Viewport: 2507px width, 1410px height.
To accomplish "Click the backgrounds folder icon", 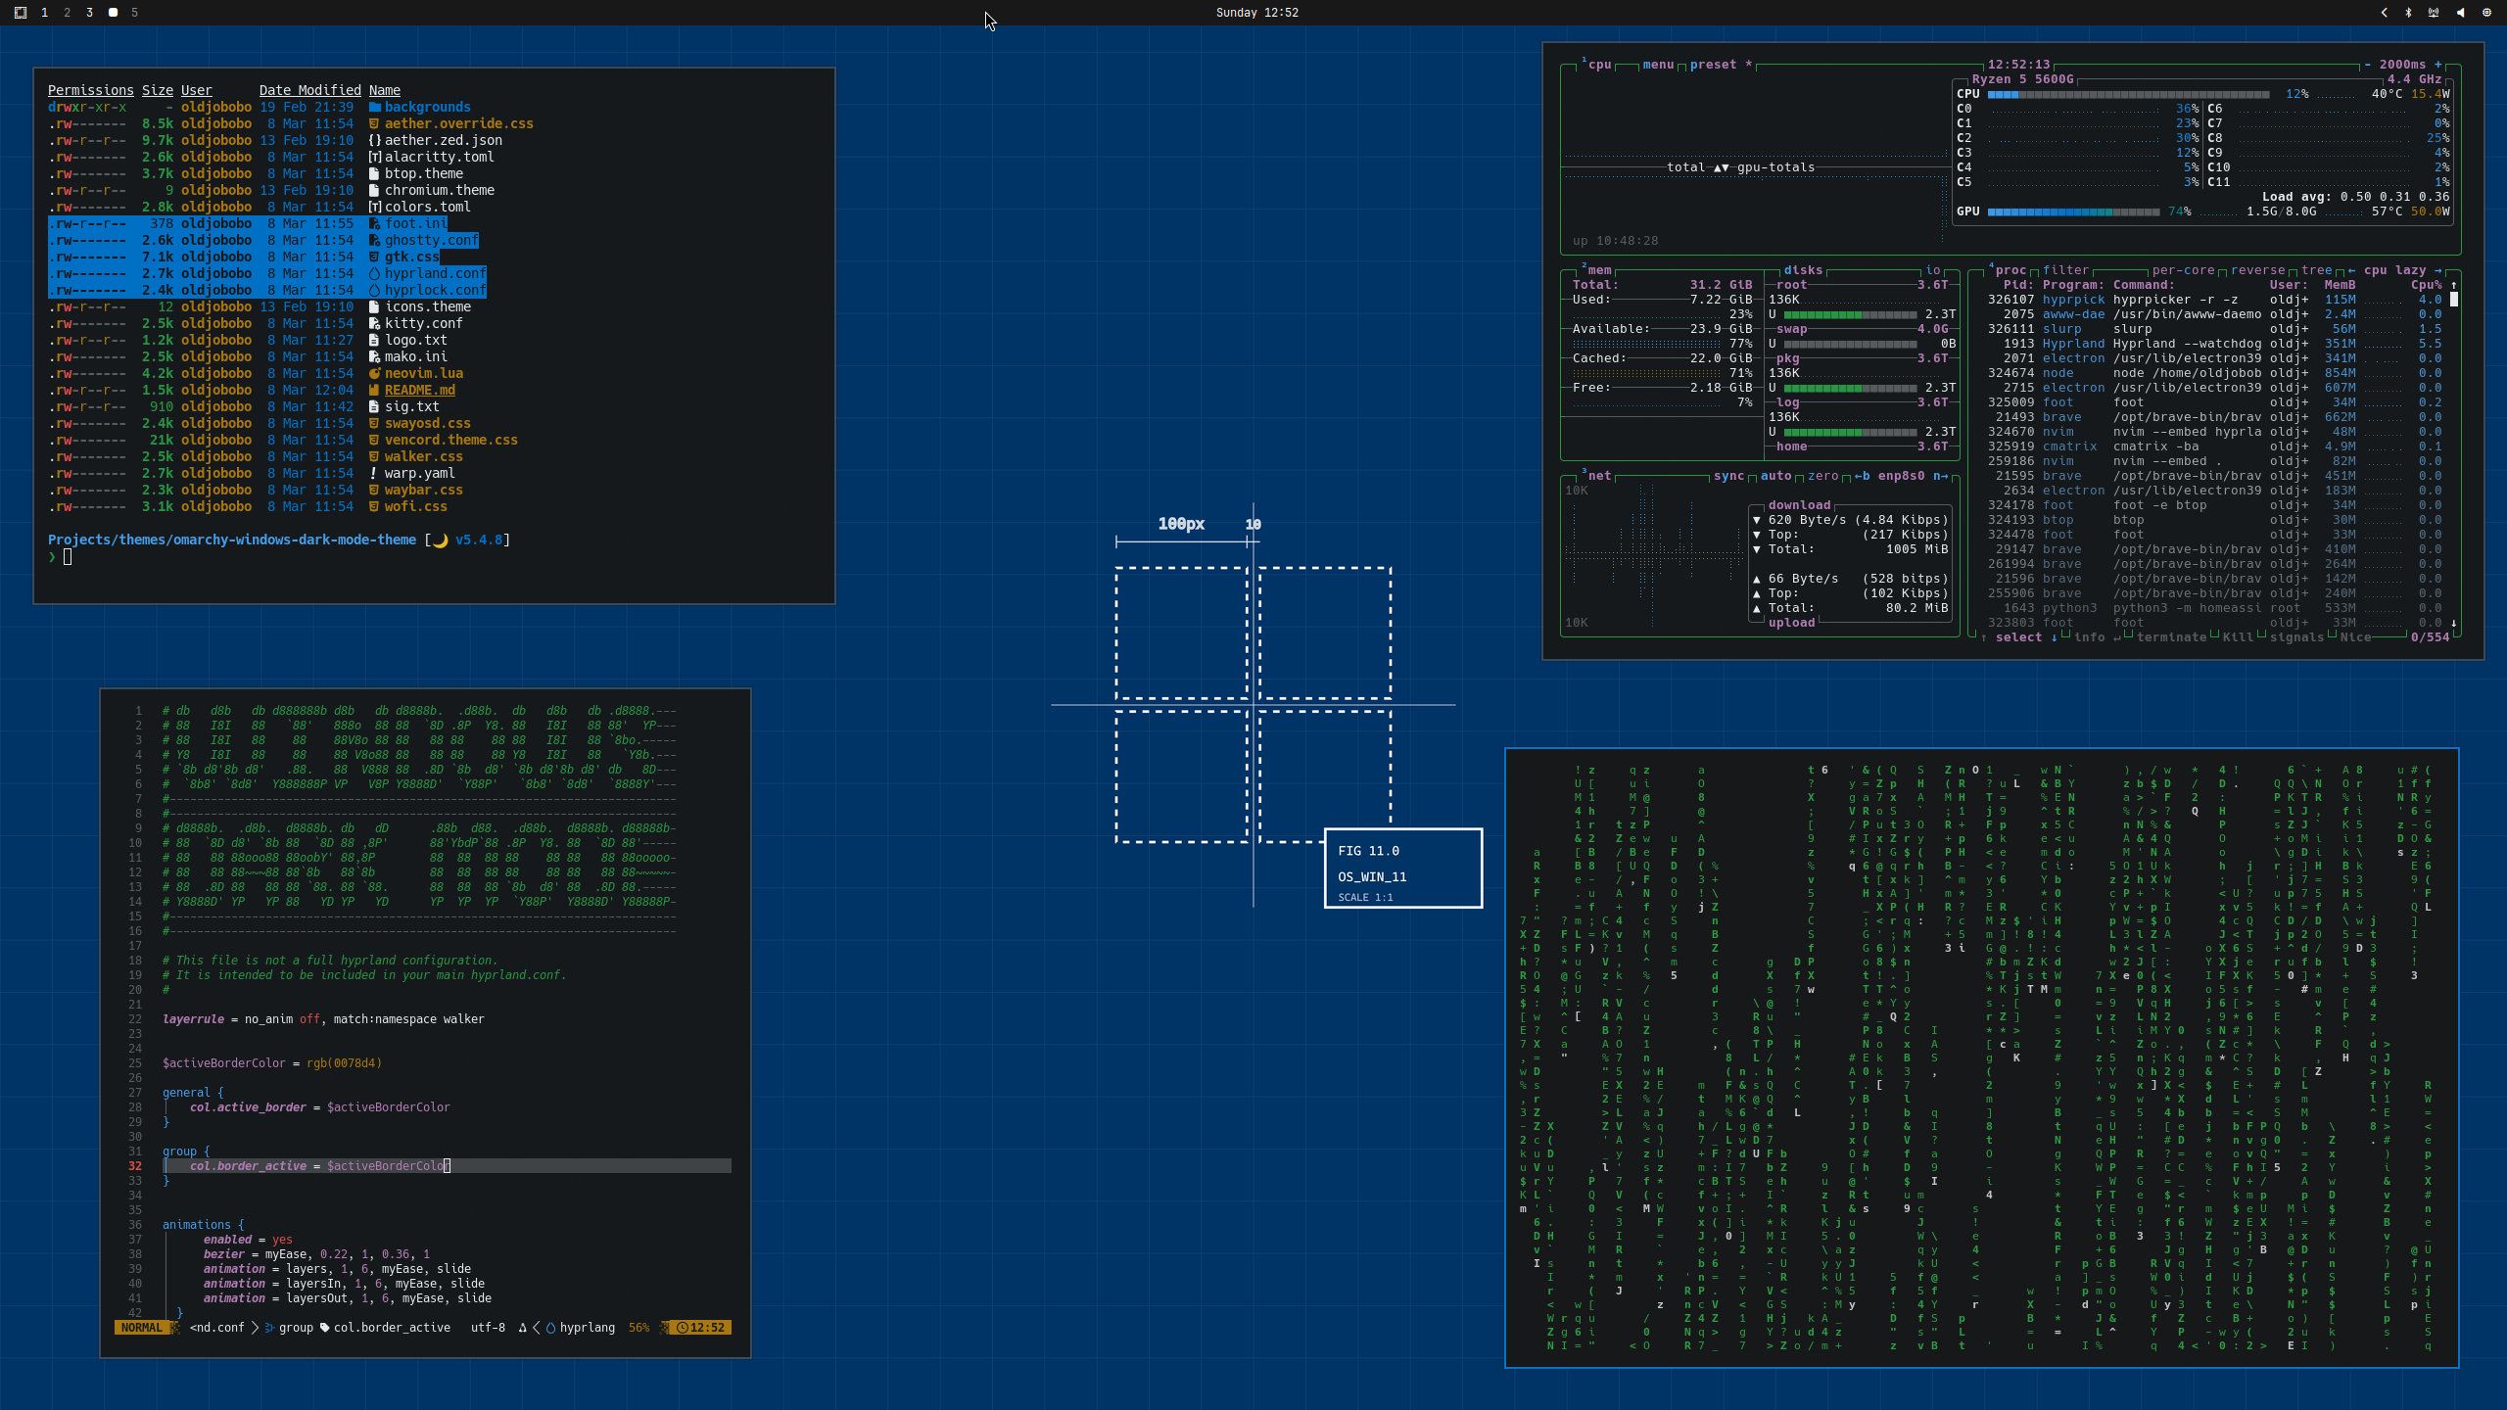I will 374,108.
